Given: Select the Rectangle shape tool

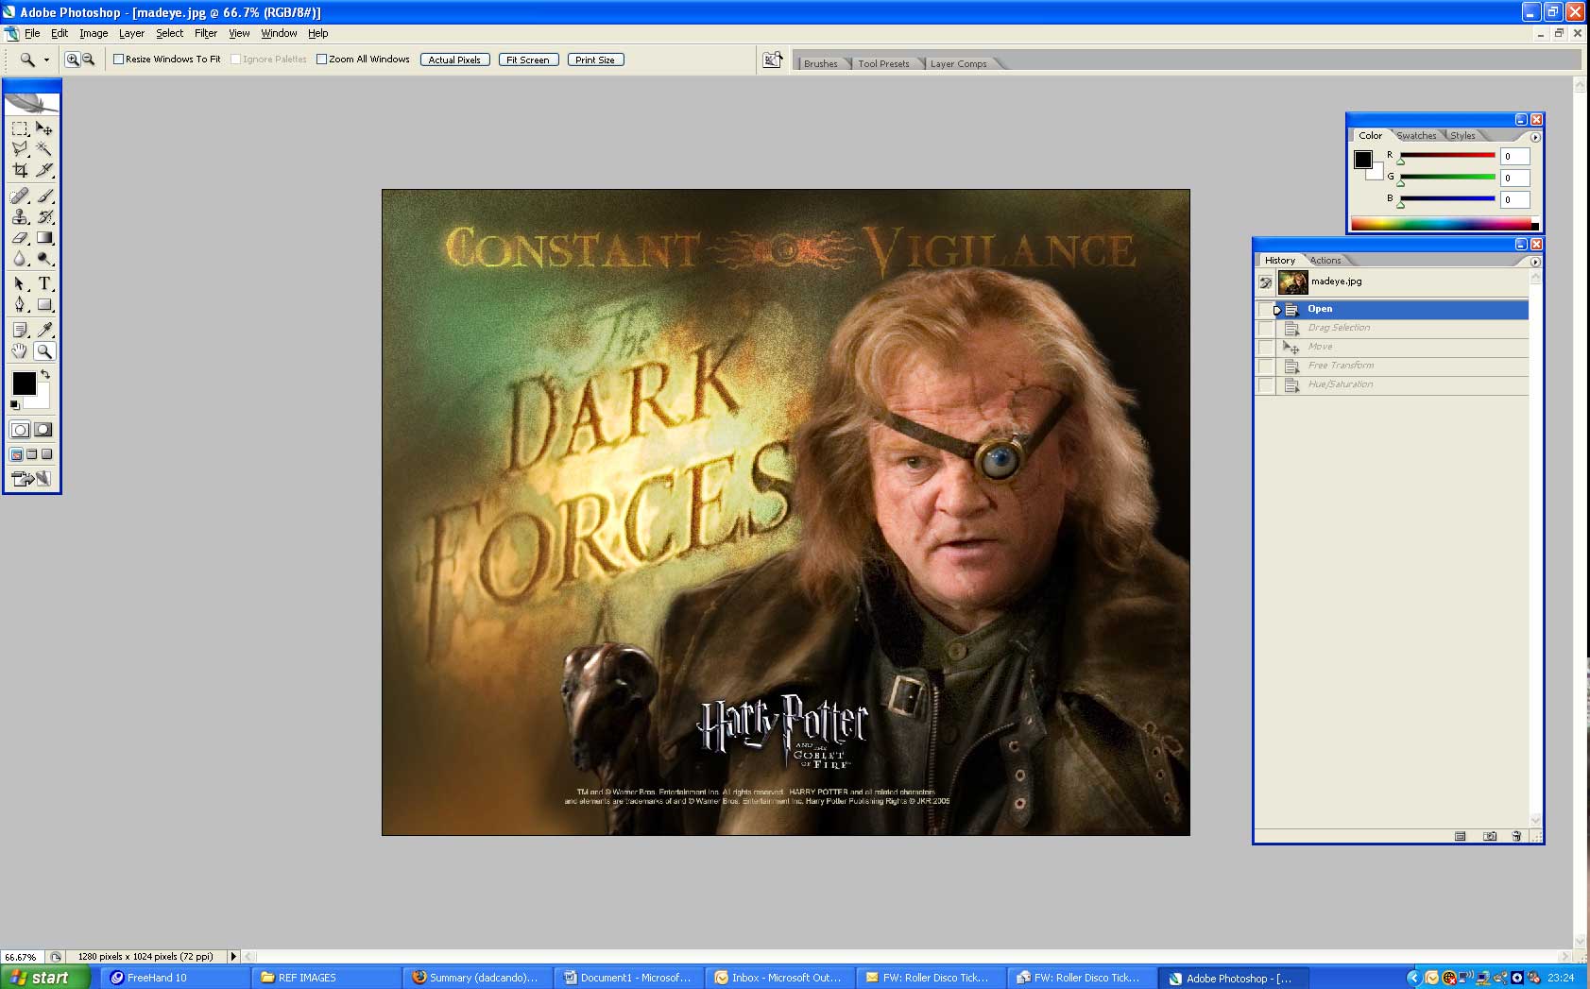Looking at the screenshot, I should click(44, 304).
